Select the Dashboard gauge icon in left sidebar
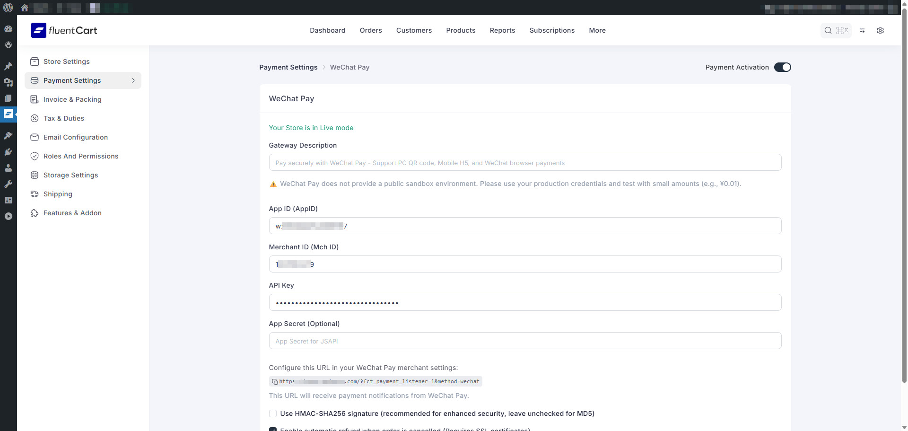This screenshot has width=908, height=431. 9,29
